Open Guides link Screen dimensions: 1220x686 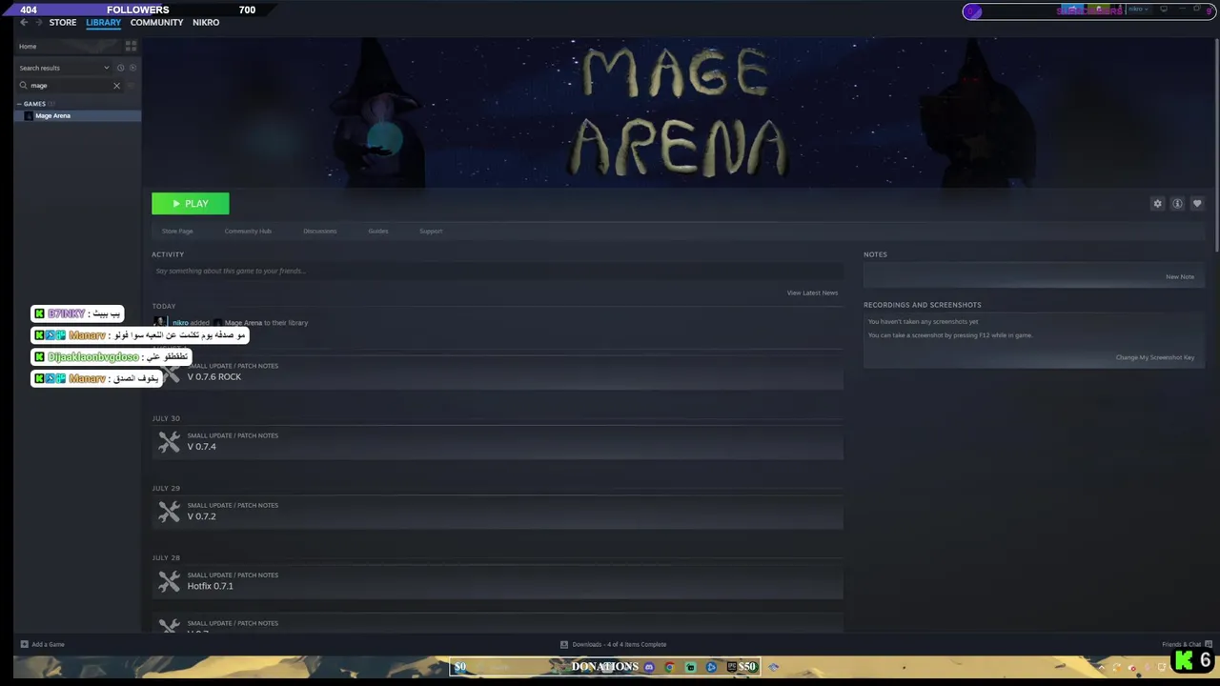tap(378, 231)
